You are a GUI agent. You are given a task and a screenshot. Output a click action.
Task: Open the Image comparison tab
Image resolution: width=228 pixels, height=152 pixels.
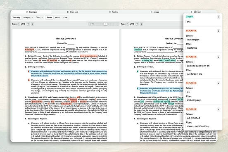tap(155, 12)
